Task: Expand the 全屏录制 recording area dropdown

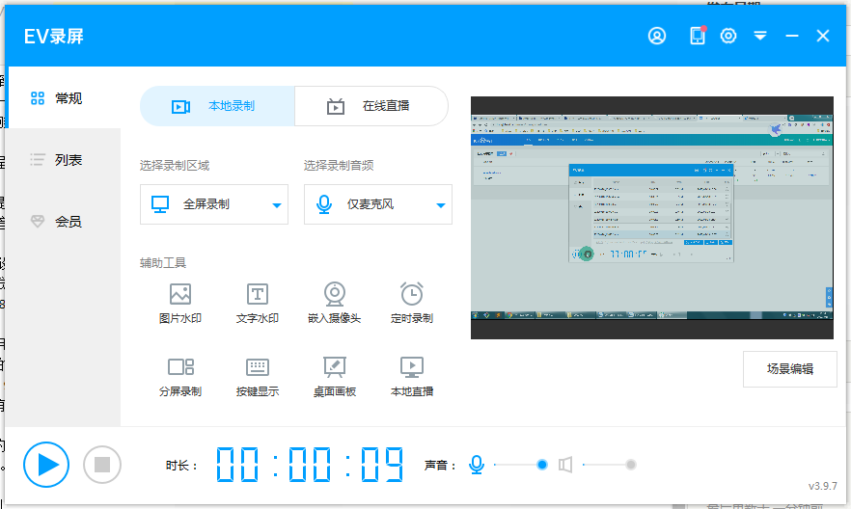Action: point(214,204)
